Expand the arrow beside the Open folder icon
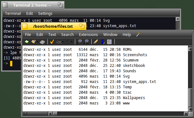194x118 pixels. pyautogui.click(x=38, y=42)
